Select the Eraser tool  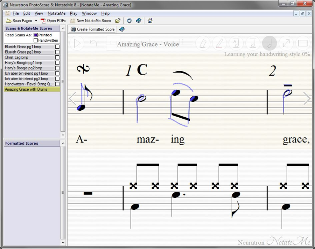[203, 43]
